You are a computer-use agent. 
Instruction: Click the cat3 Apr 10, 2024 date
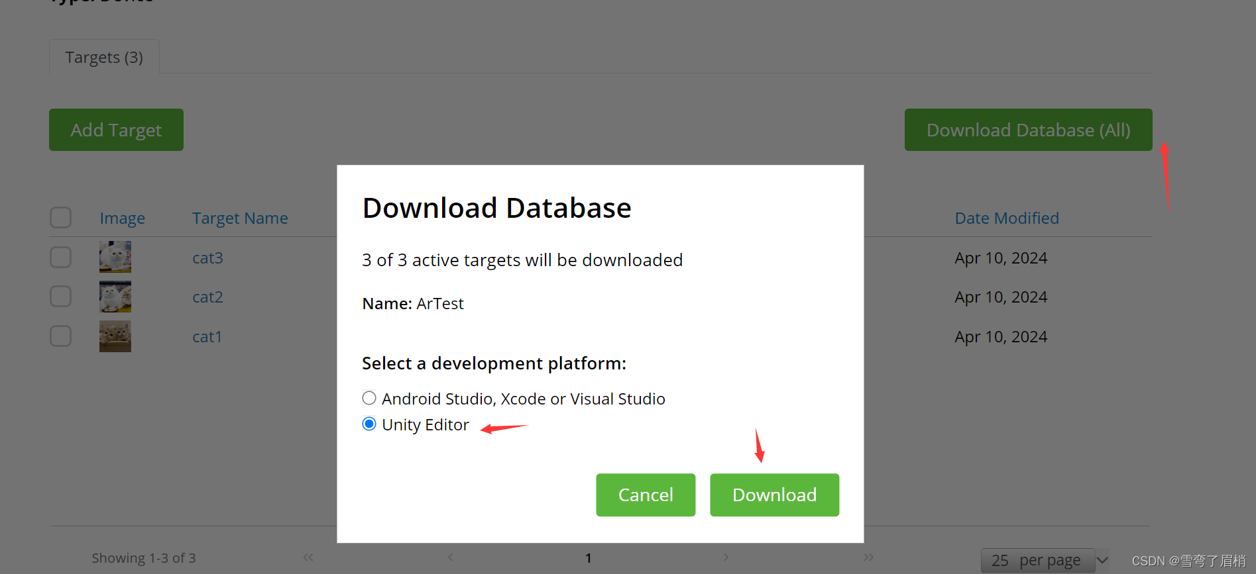(1001, 258)
